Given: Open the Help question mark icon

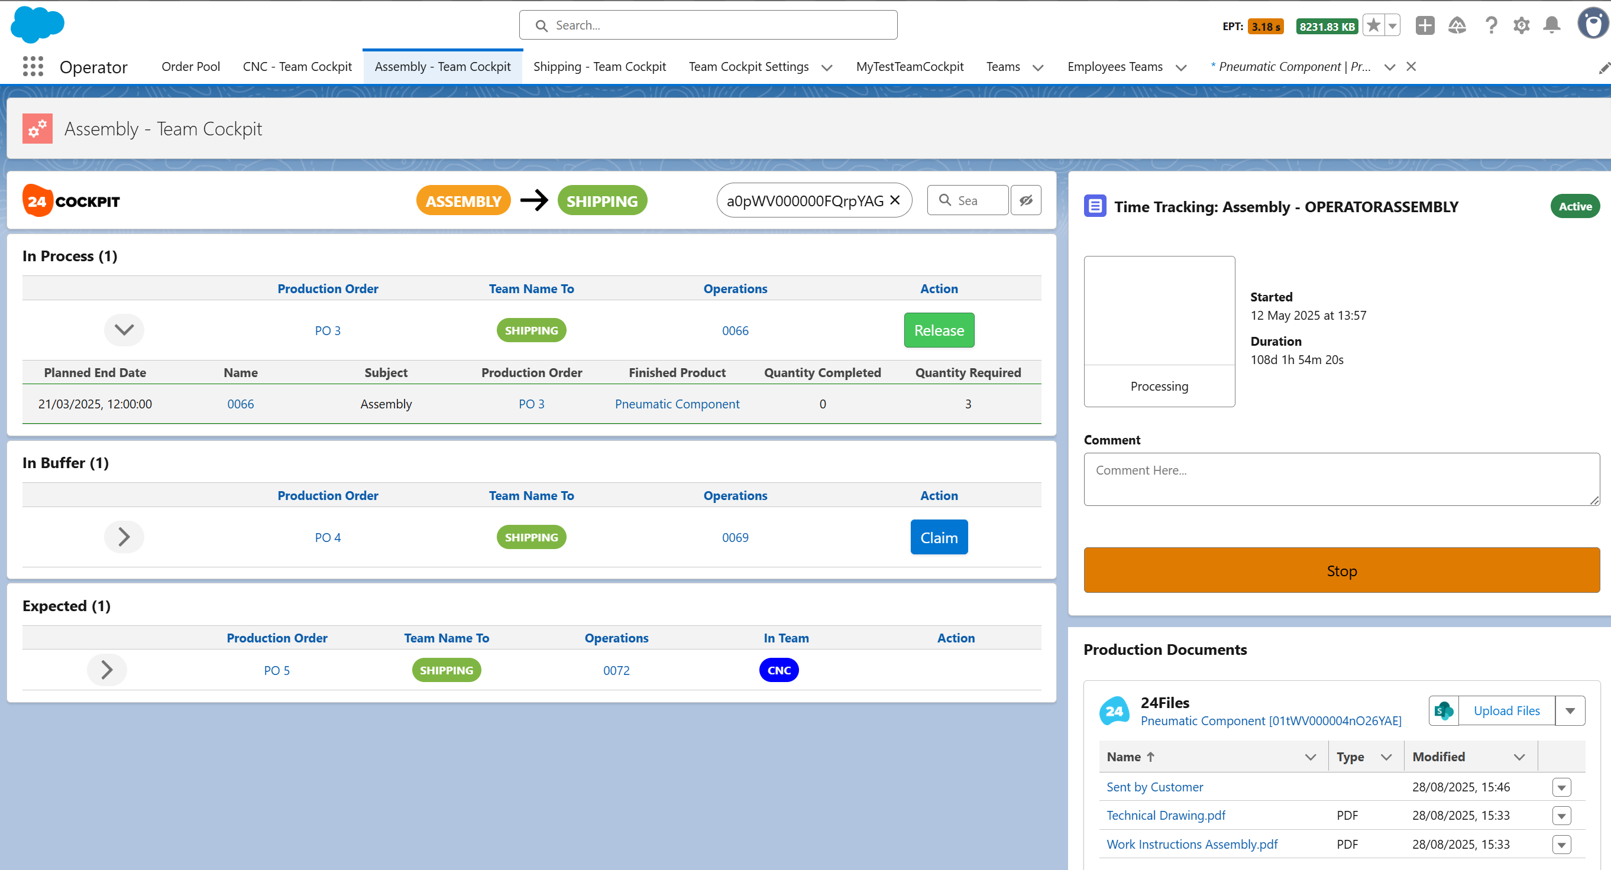Looking at the screenshot, I should [1491, 25].
